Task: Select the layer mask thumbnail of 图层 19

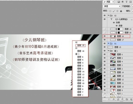Action: point(120,29)
